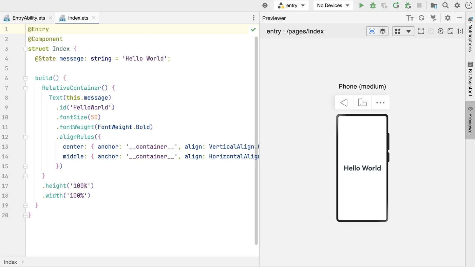Click the @Component decorator on line 2
This screenshot has height=267, width=475.
(45, 39)
